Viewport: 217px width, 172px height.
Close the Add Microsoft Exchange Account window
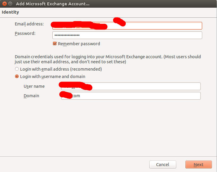point(4,4)
